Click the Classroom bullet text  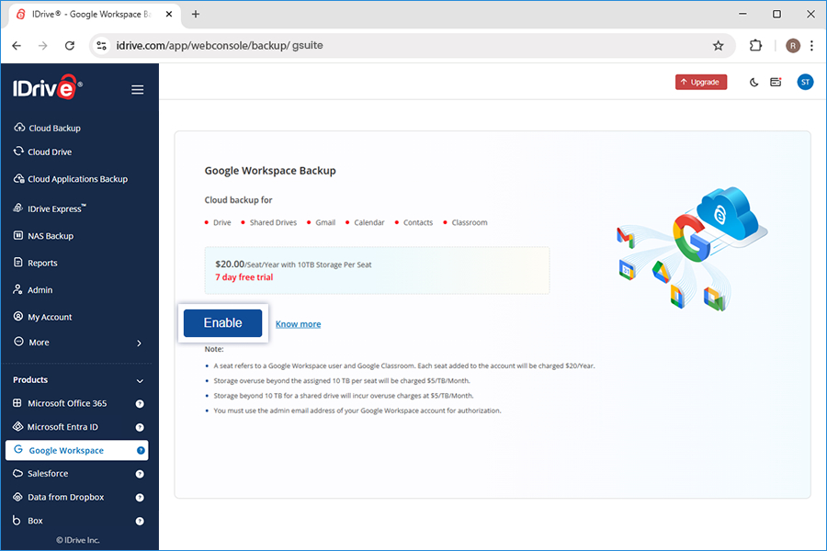click(x=470, y=222)
